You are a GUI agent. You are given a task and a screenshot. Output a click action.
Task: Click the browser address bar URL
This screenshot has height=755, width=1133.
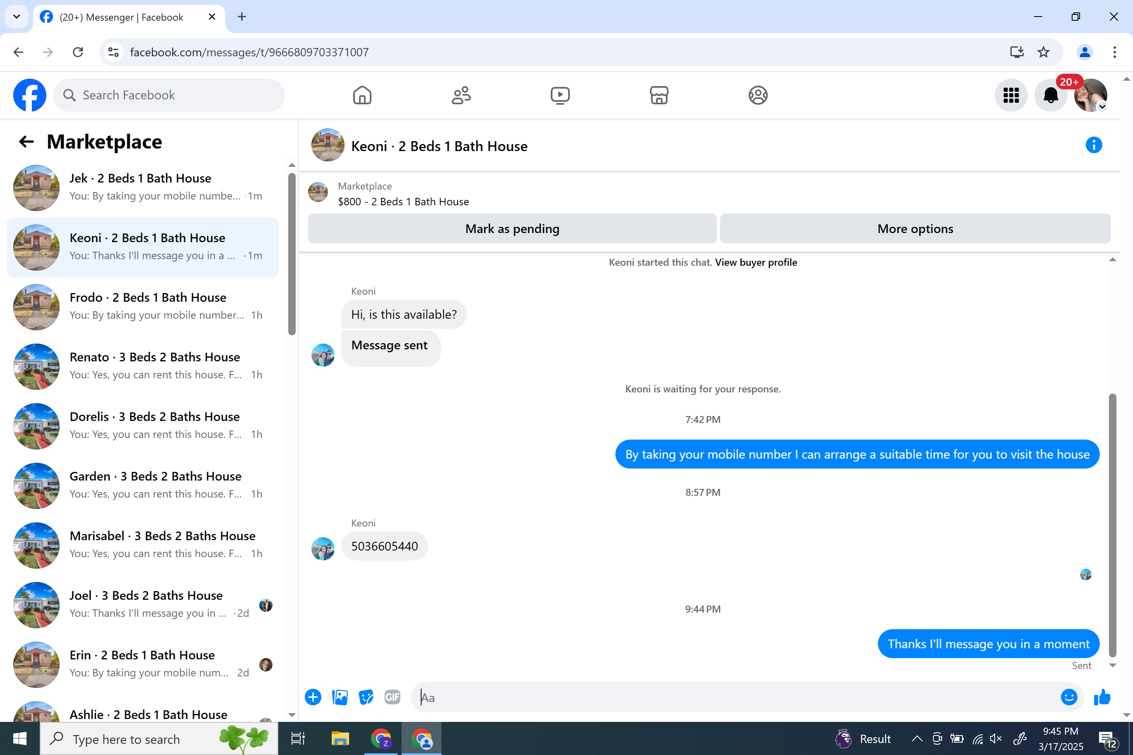click(x=249, y=52)
